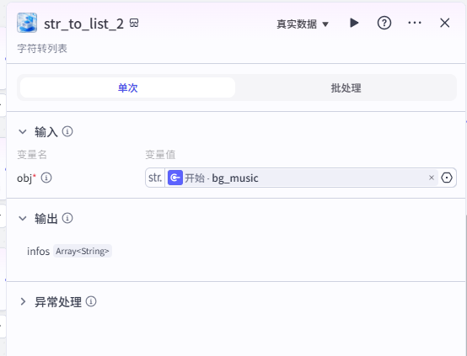Run the node with the play button
Screen dimensions: 467x356
pyautogui.click(x=354, y=23)
